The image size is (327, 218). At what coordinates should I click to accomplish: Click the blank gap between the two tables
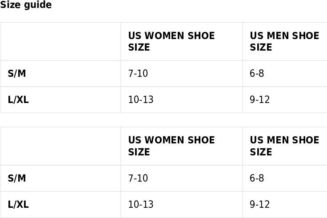tap(163, 120)
